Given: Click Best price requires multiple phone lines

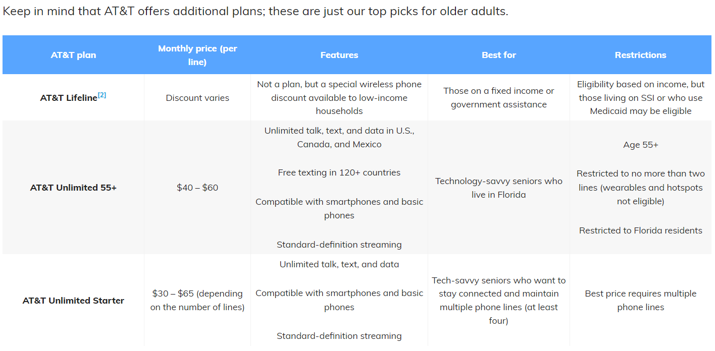Looking at the screenshot, I should (641, 300).
